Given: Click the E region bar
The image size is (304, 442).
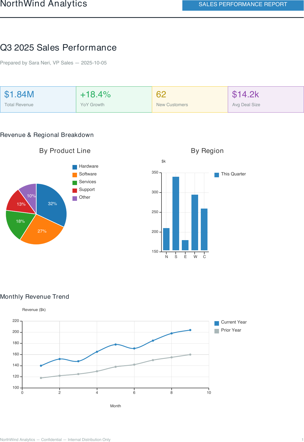Looking at the screenshot, I should pyautogui.click(x=185, y=245).
